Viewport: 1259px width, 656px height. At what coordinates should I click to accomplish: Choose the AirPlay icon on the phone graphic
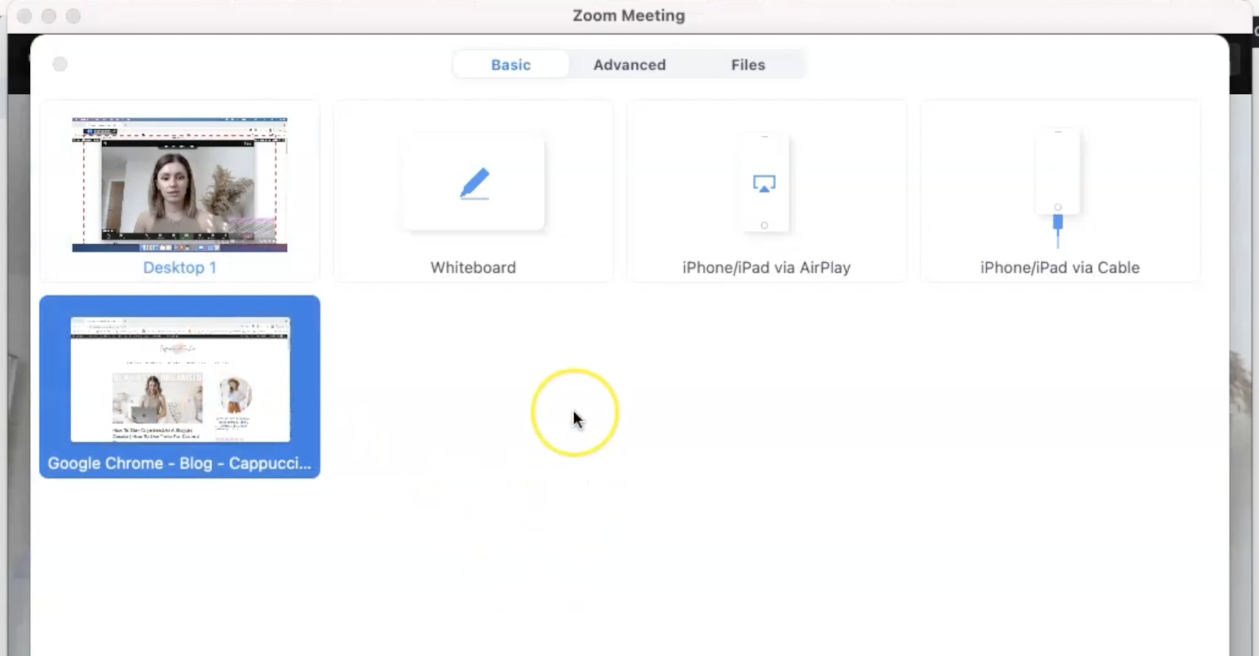pyautogui.click(x=764, y=184)
